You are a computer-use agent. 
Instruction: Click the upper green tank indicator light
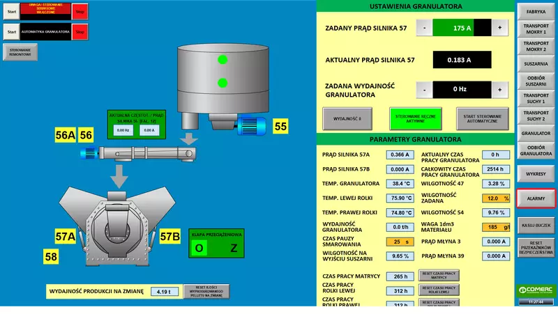[223, 59]
